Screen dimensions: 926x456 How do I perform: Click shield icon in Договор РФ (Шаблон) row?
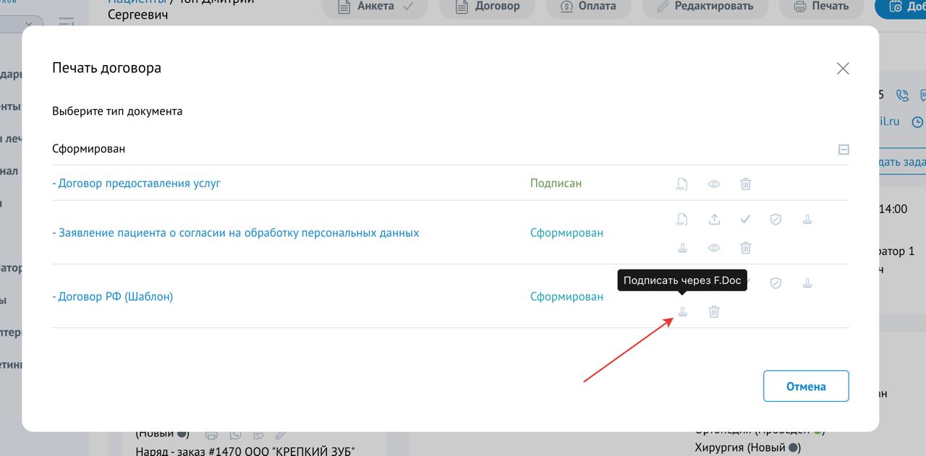776,283
